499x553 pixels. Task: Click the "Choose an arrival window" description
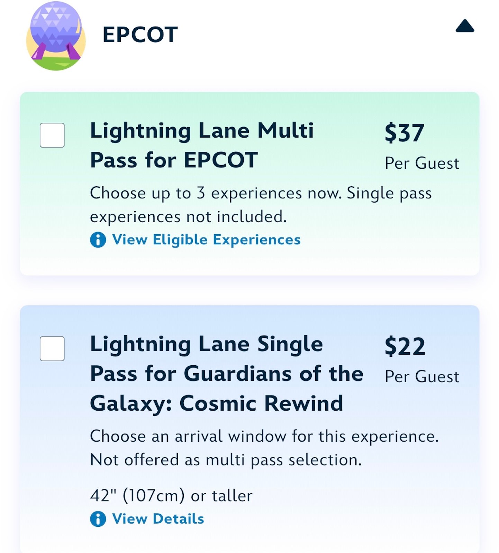[264, 448]
